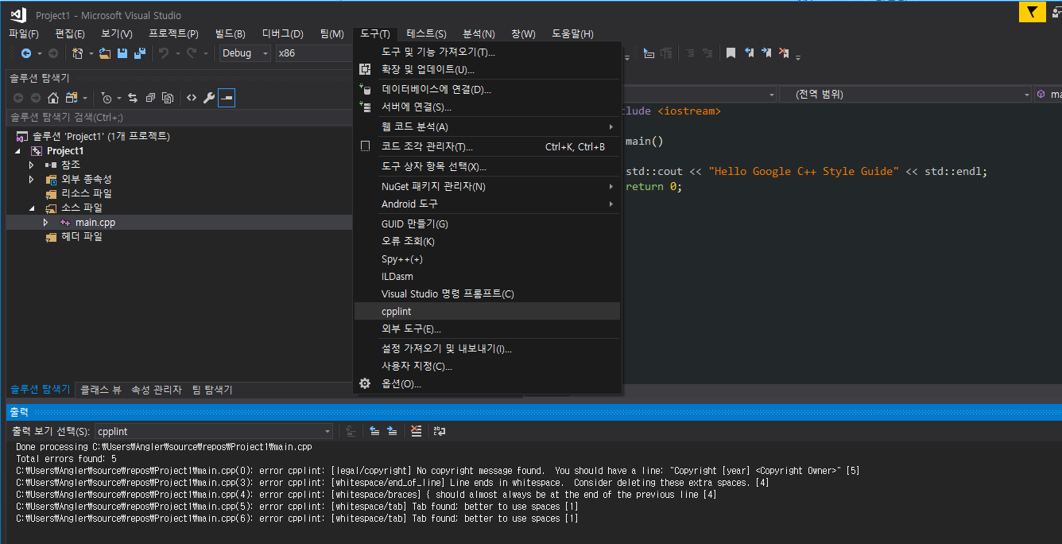Select the 헤더 파일 folder
This screenshot has width=1062, height=544.
click(x=81, y=236)
